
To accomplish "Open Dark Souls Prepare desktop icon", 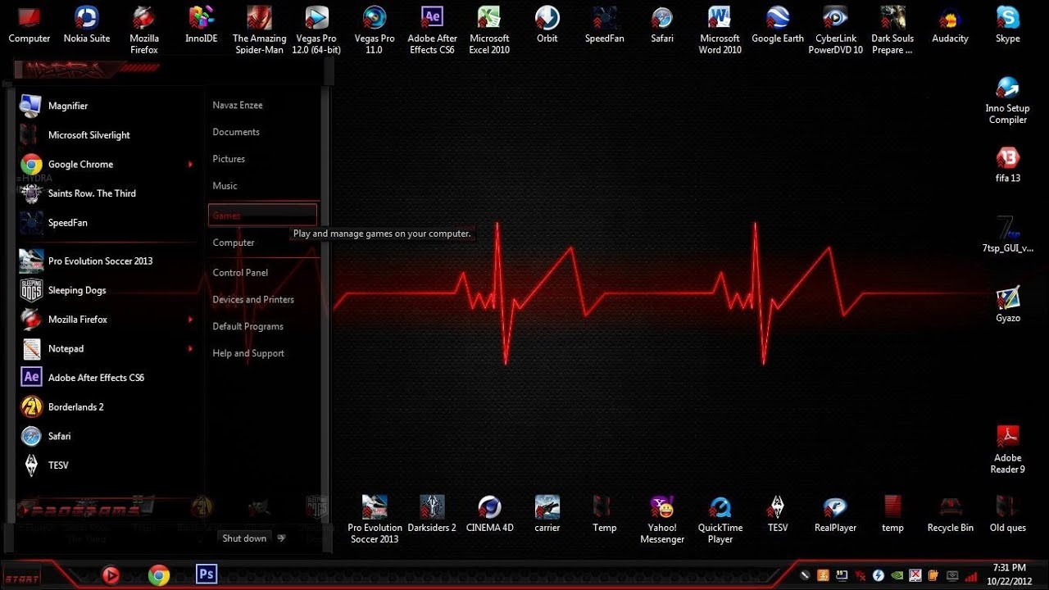I will [x=892, y=29].
